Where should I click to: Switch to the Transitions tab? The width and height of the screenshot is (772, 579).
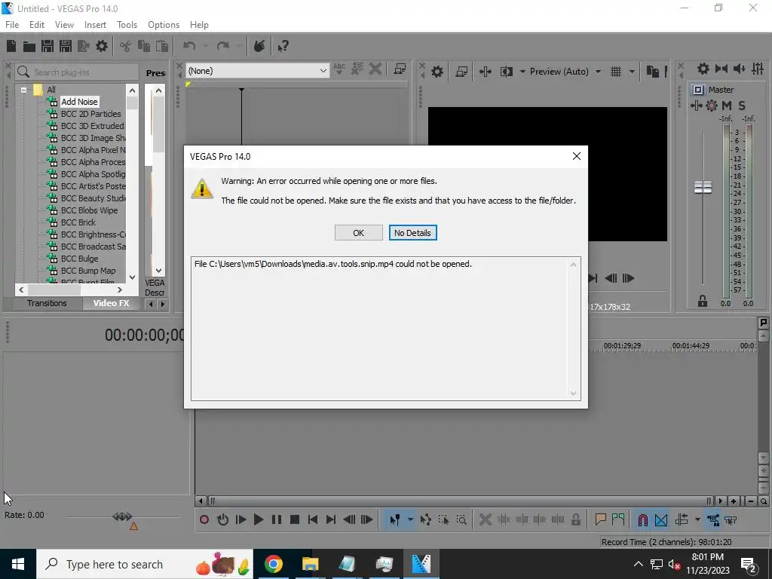47,303
